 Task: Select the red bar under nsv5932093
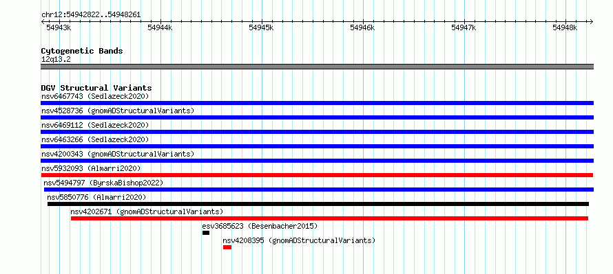click(x=317, y=175)
